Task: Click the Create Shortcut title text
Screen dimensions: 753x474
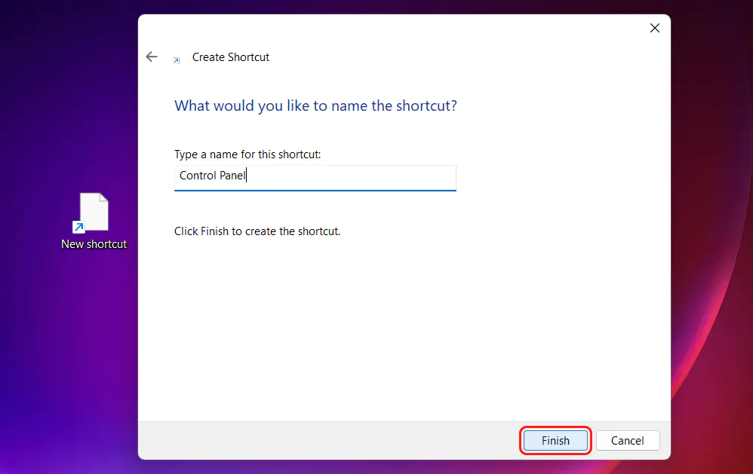Action: 231,57
